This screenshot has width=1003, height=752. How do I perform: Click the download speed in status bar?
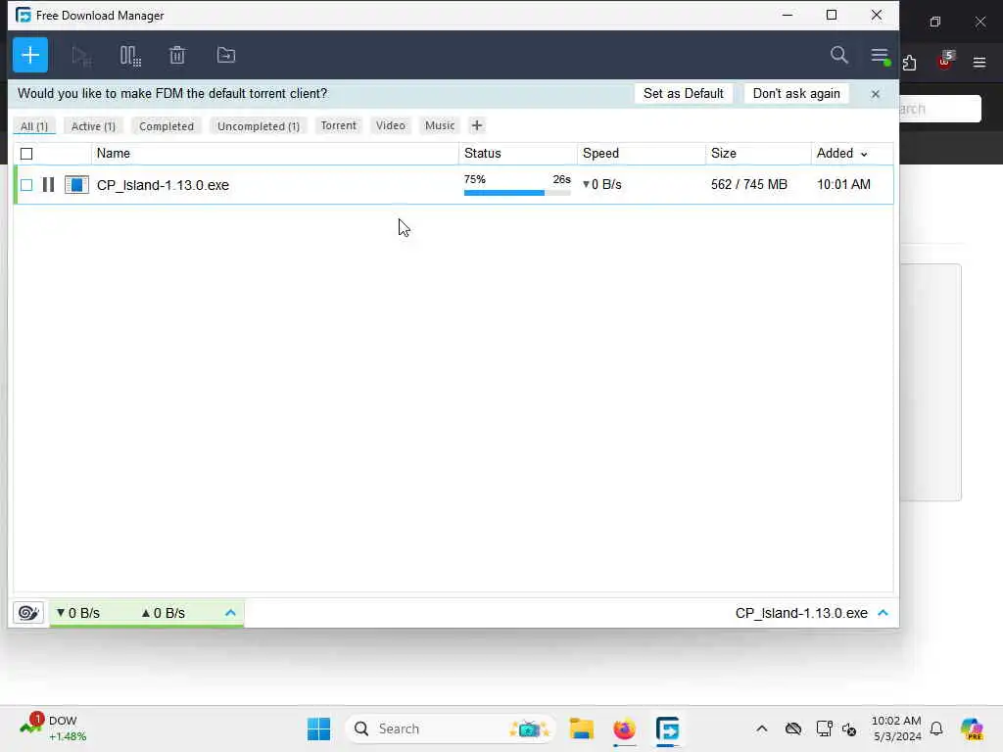(x=78, y=613)
